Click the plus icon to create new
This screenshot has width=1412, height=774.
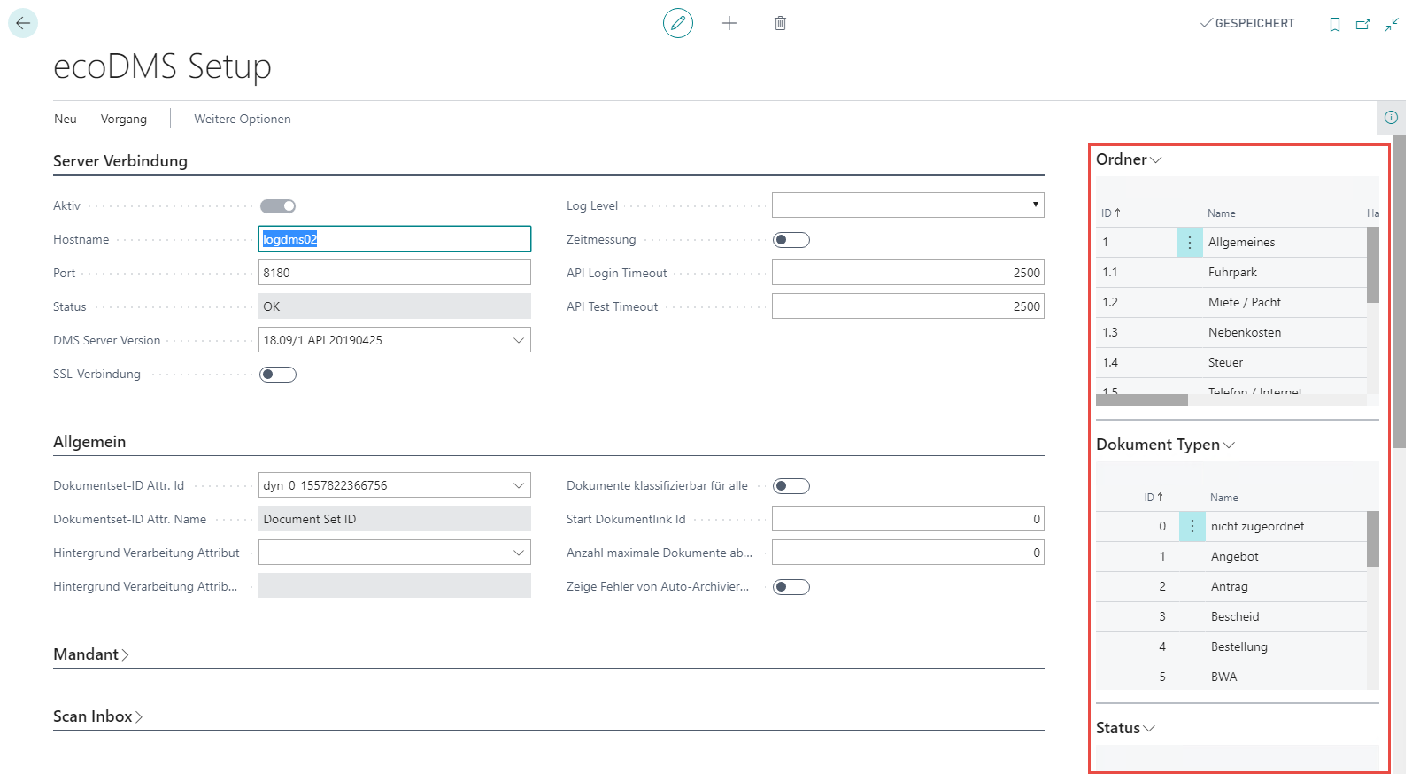(x=729, y=23)
